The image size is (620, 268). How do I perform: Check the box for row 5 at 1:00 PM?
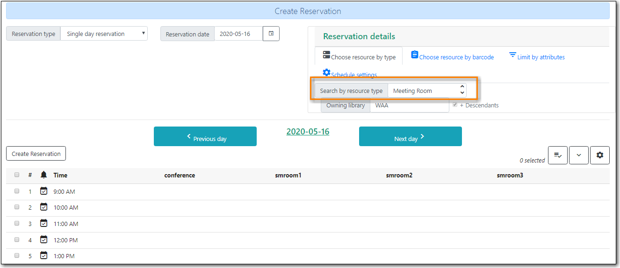17,255
